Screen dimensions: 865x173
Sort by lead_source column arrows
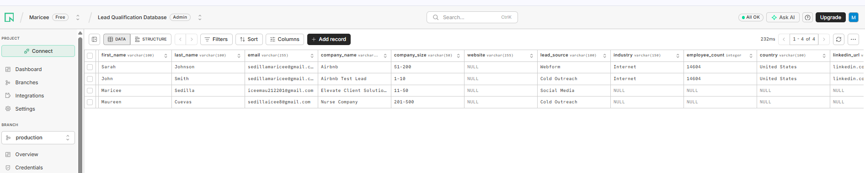(604, 56)
